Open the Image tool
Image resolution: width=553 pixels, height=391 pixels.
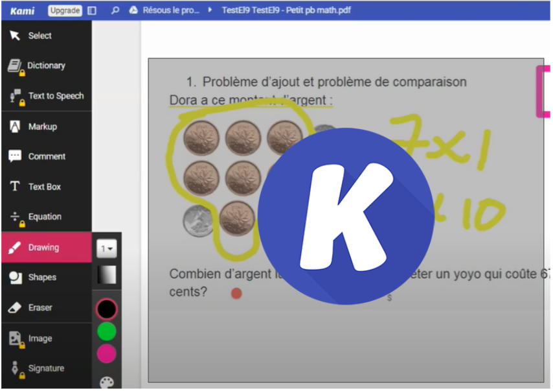[x=47, y=338]
